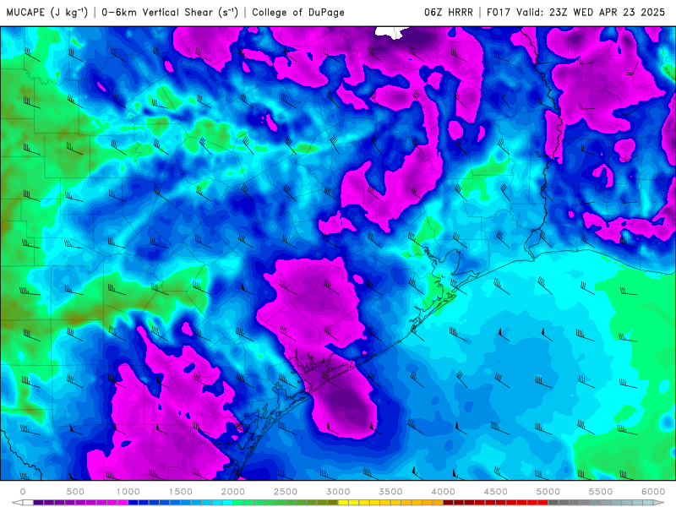Click the 1500 value on the color scale
Image resolution: width=676 pixels, height=507 pixels.
tap(181, 492)
